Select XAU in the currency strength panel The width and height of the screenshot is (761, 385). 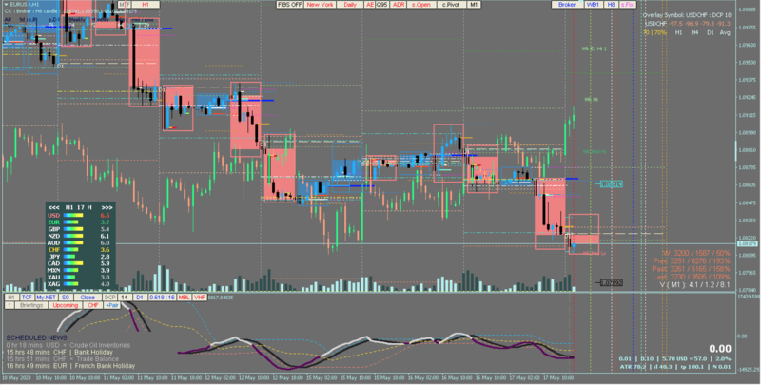[x=53, y=277]
